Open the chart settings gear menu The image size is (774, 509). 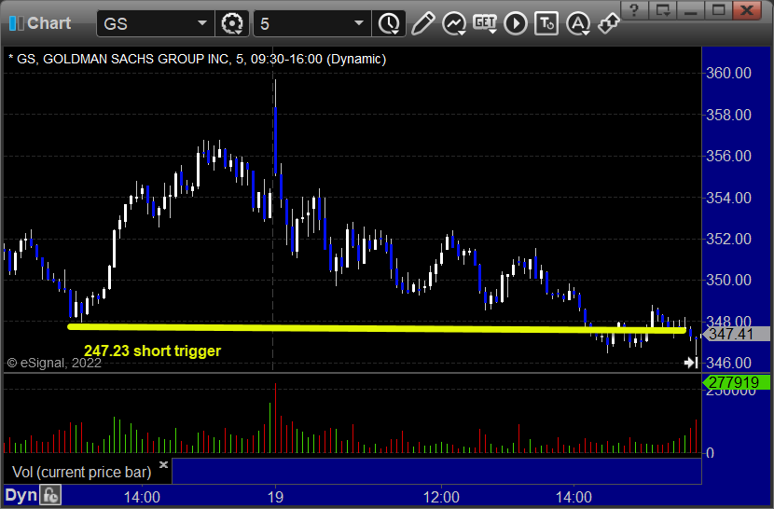pos(232,23)
